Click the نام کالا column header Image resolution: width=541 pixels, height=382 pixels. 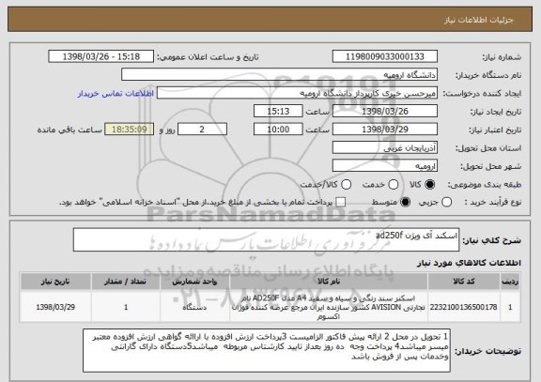329,282
